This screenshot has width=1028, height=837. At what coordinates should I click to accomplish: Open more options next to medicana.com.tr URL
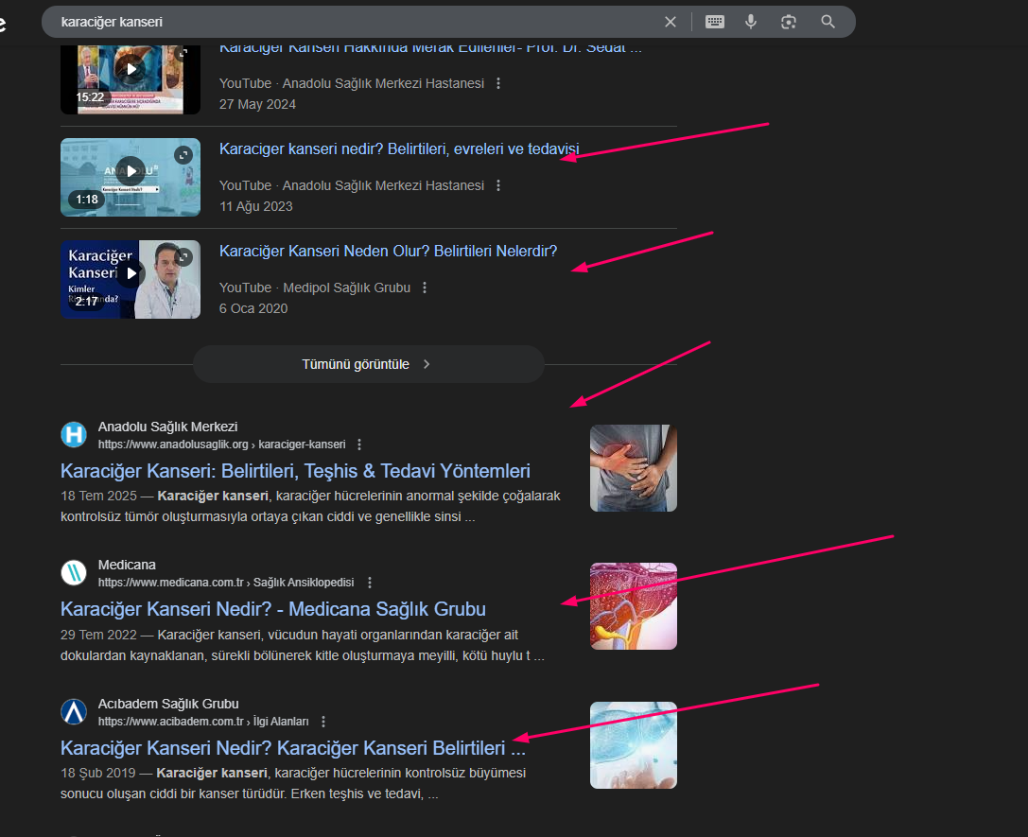click(x=370, y=582)
